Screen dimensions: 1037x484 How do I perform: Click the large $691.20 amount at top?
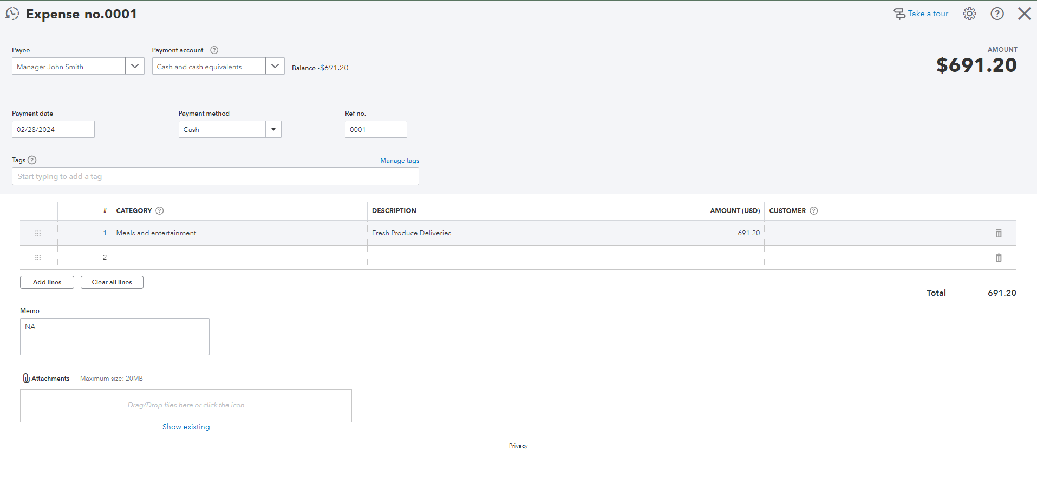976,65
